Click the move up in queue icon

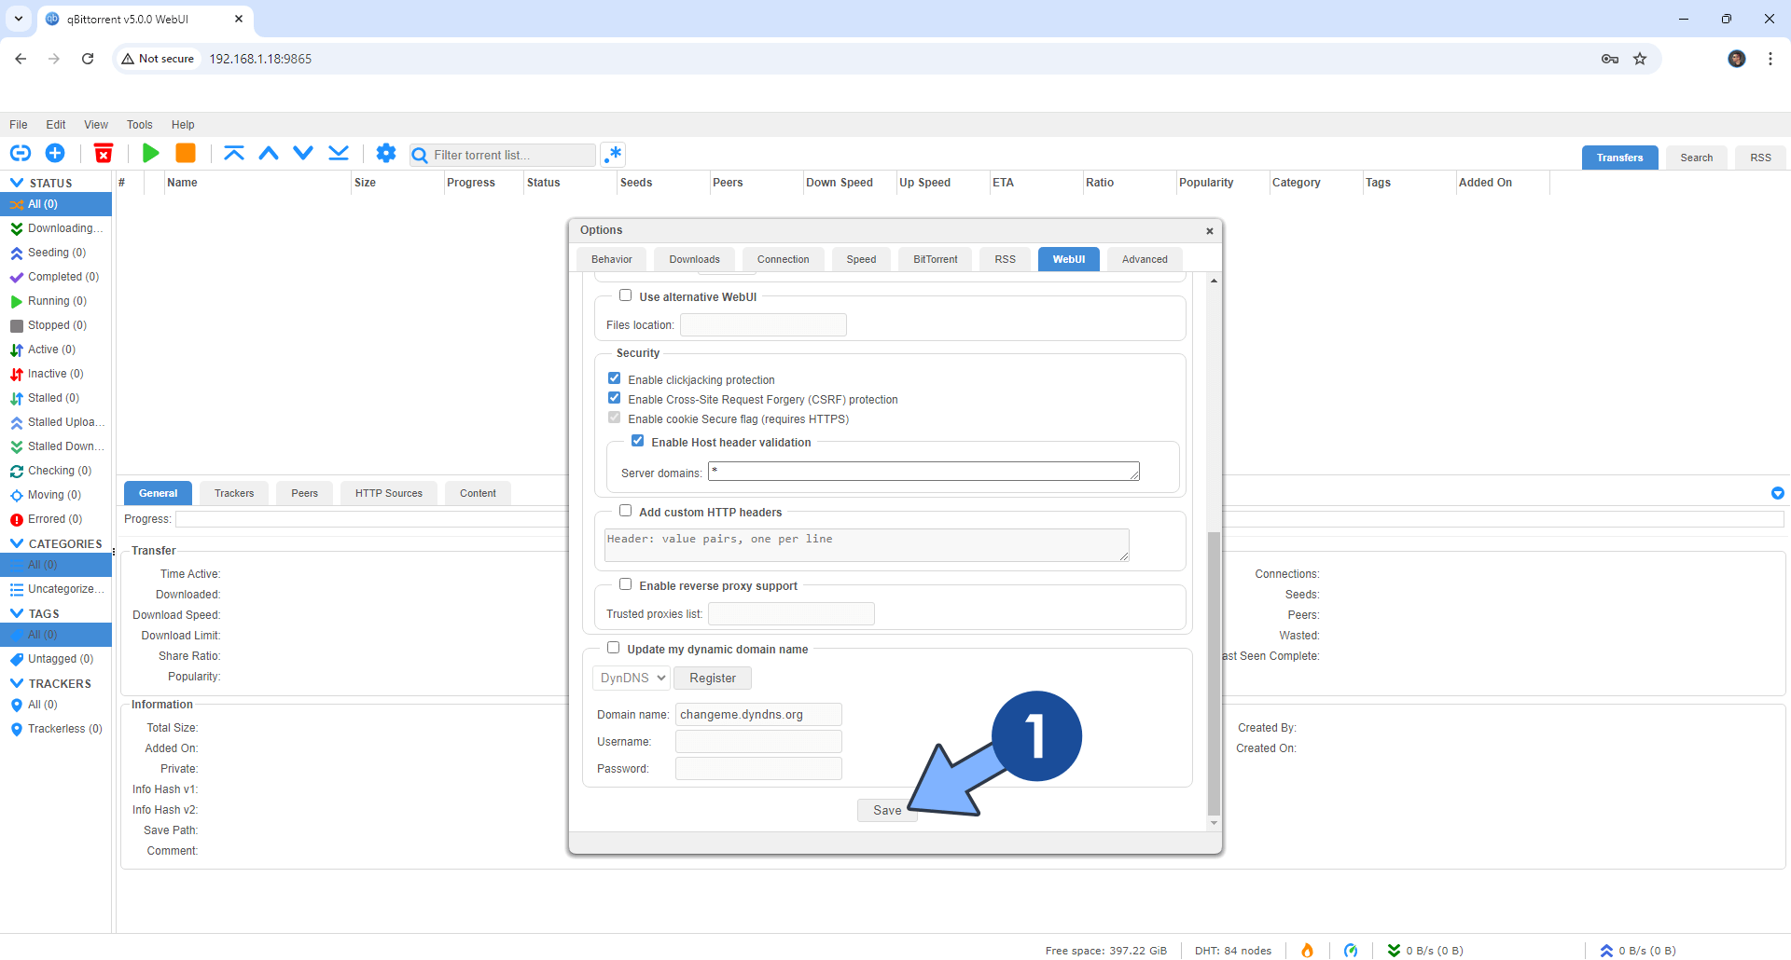[x=269, y=153]
